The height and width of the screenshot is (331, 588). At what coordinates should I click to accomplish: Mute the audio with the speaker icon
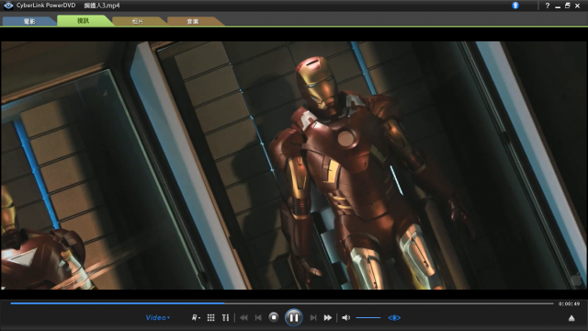(345, 318)
